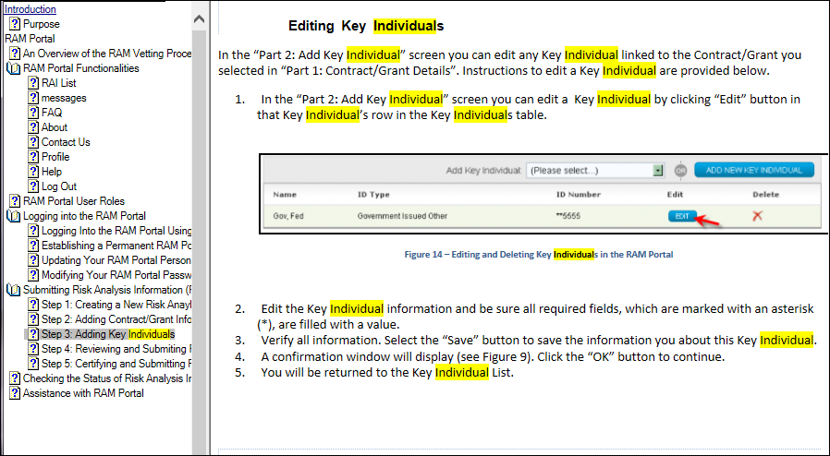830x456 pixels.
Task: Click the blue EDIT button in the table
Action: (x=681, y=216)
